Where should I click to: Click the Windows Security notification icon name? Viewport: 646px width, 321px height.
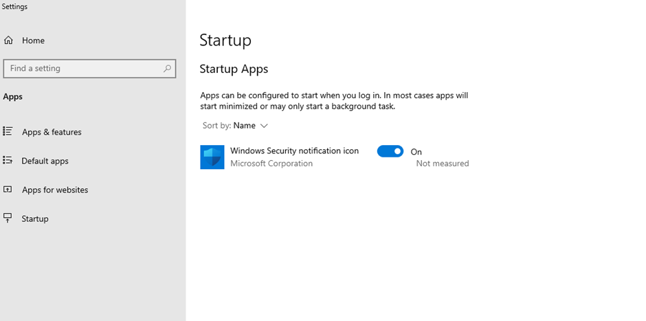point(294,151)
